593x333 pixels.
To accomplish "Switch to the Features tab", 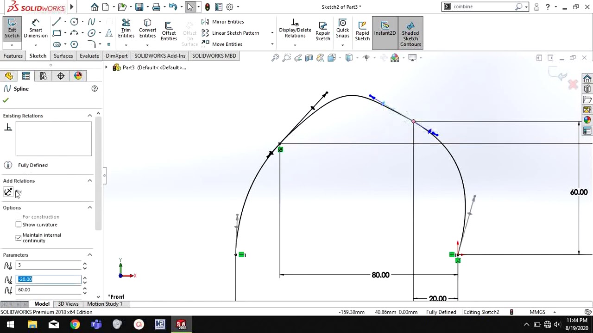I will (x=13, y=56).
